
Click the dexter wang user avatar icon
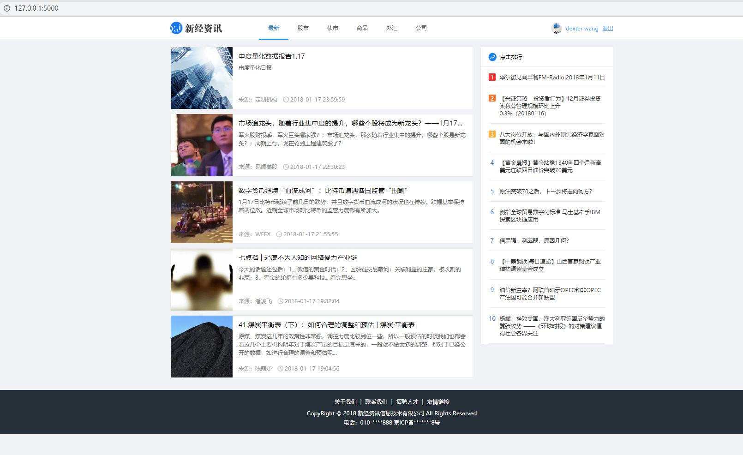[x=557, y=28]
